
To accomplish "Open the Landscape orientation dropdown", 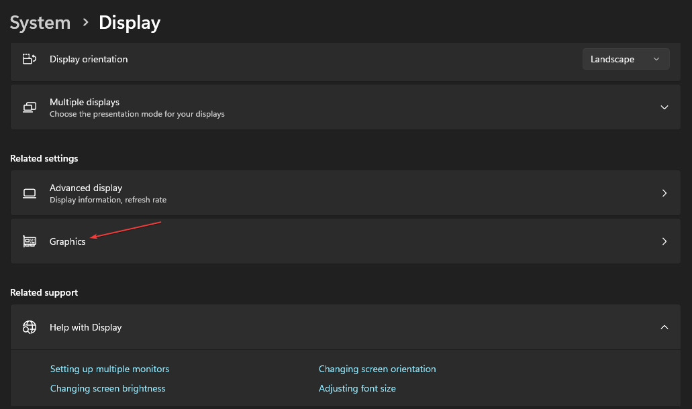I will pyautogui.click(x=625, y=59).
